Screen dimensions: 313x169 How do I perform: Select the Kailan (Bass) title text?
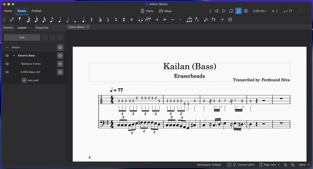190,66
